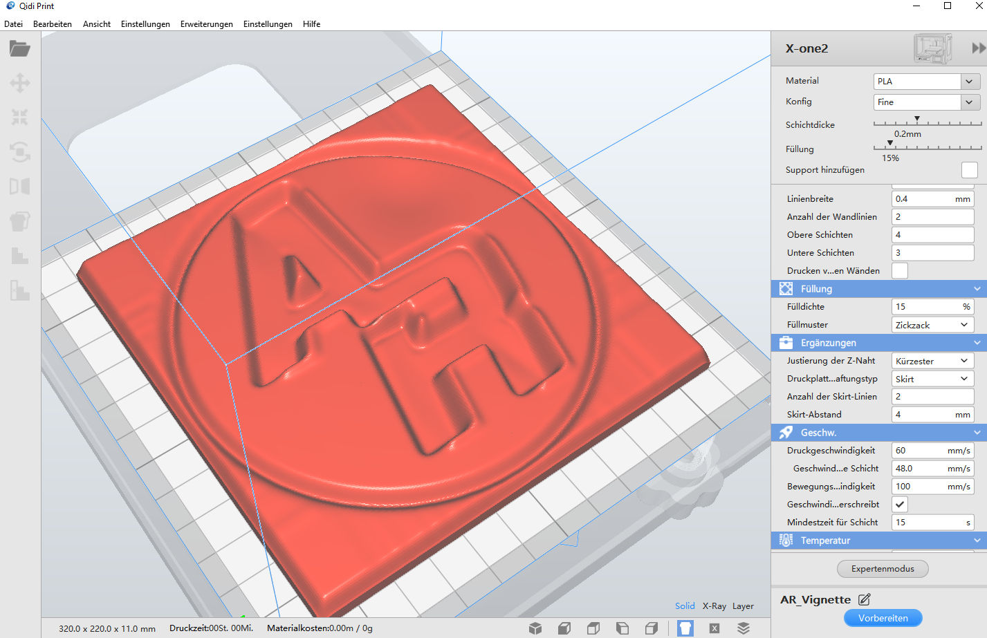Switch to the isometric 3D cube view

535,628
